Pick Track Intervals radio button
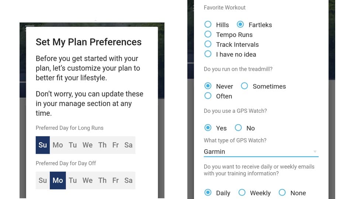The height and width of the screenshot is (199, 354). click(208, 44)
